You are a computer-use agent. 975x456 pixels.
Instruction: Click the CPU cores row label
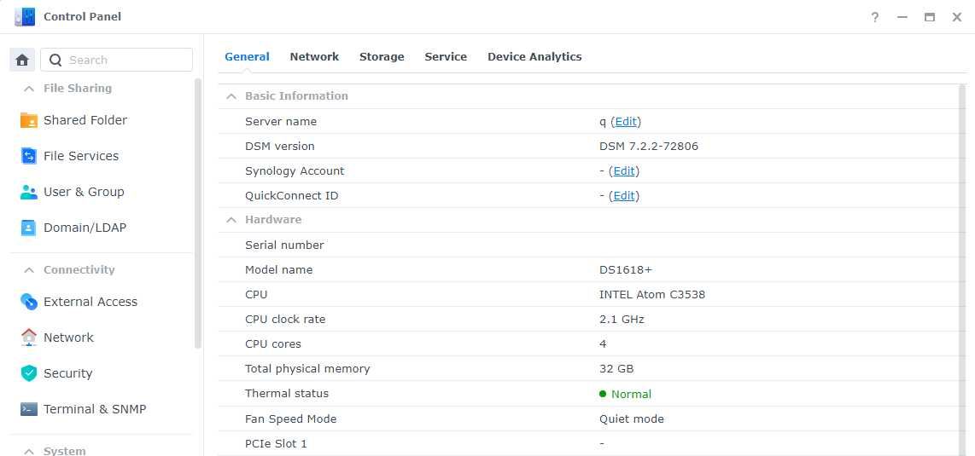(273, 343)
